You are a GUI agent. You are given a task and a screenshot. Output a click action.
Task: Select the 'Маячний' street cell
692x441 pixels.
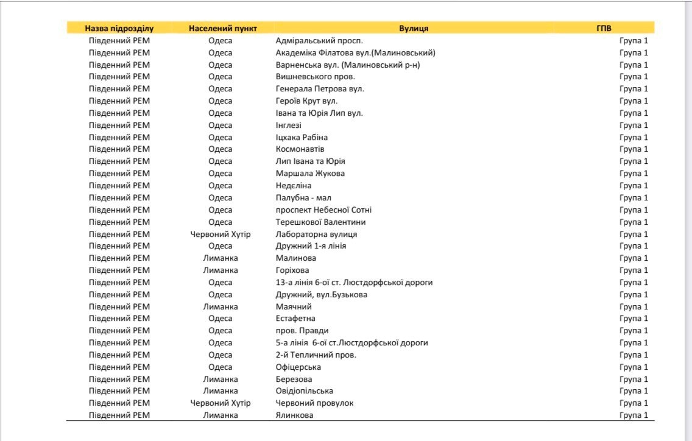pyautogui.click(x=294, y=306)
